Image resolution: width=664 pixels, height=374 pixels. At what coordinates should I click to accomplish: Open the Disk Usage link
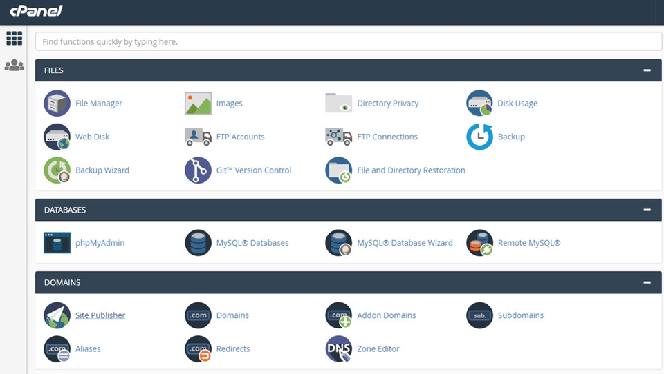click(517, 103)
